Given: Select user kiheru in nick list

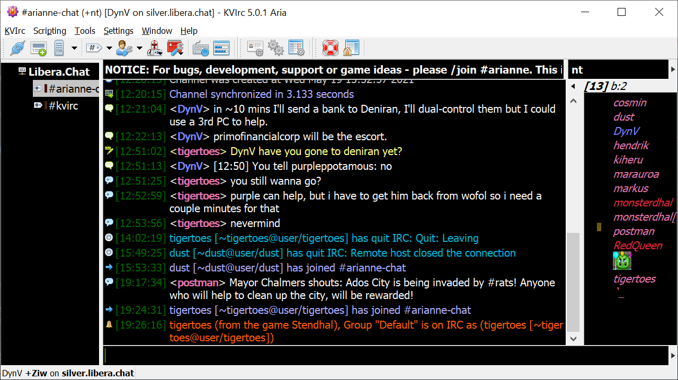Looking at the screenshot, I should click(628, 160).
